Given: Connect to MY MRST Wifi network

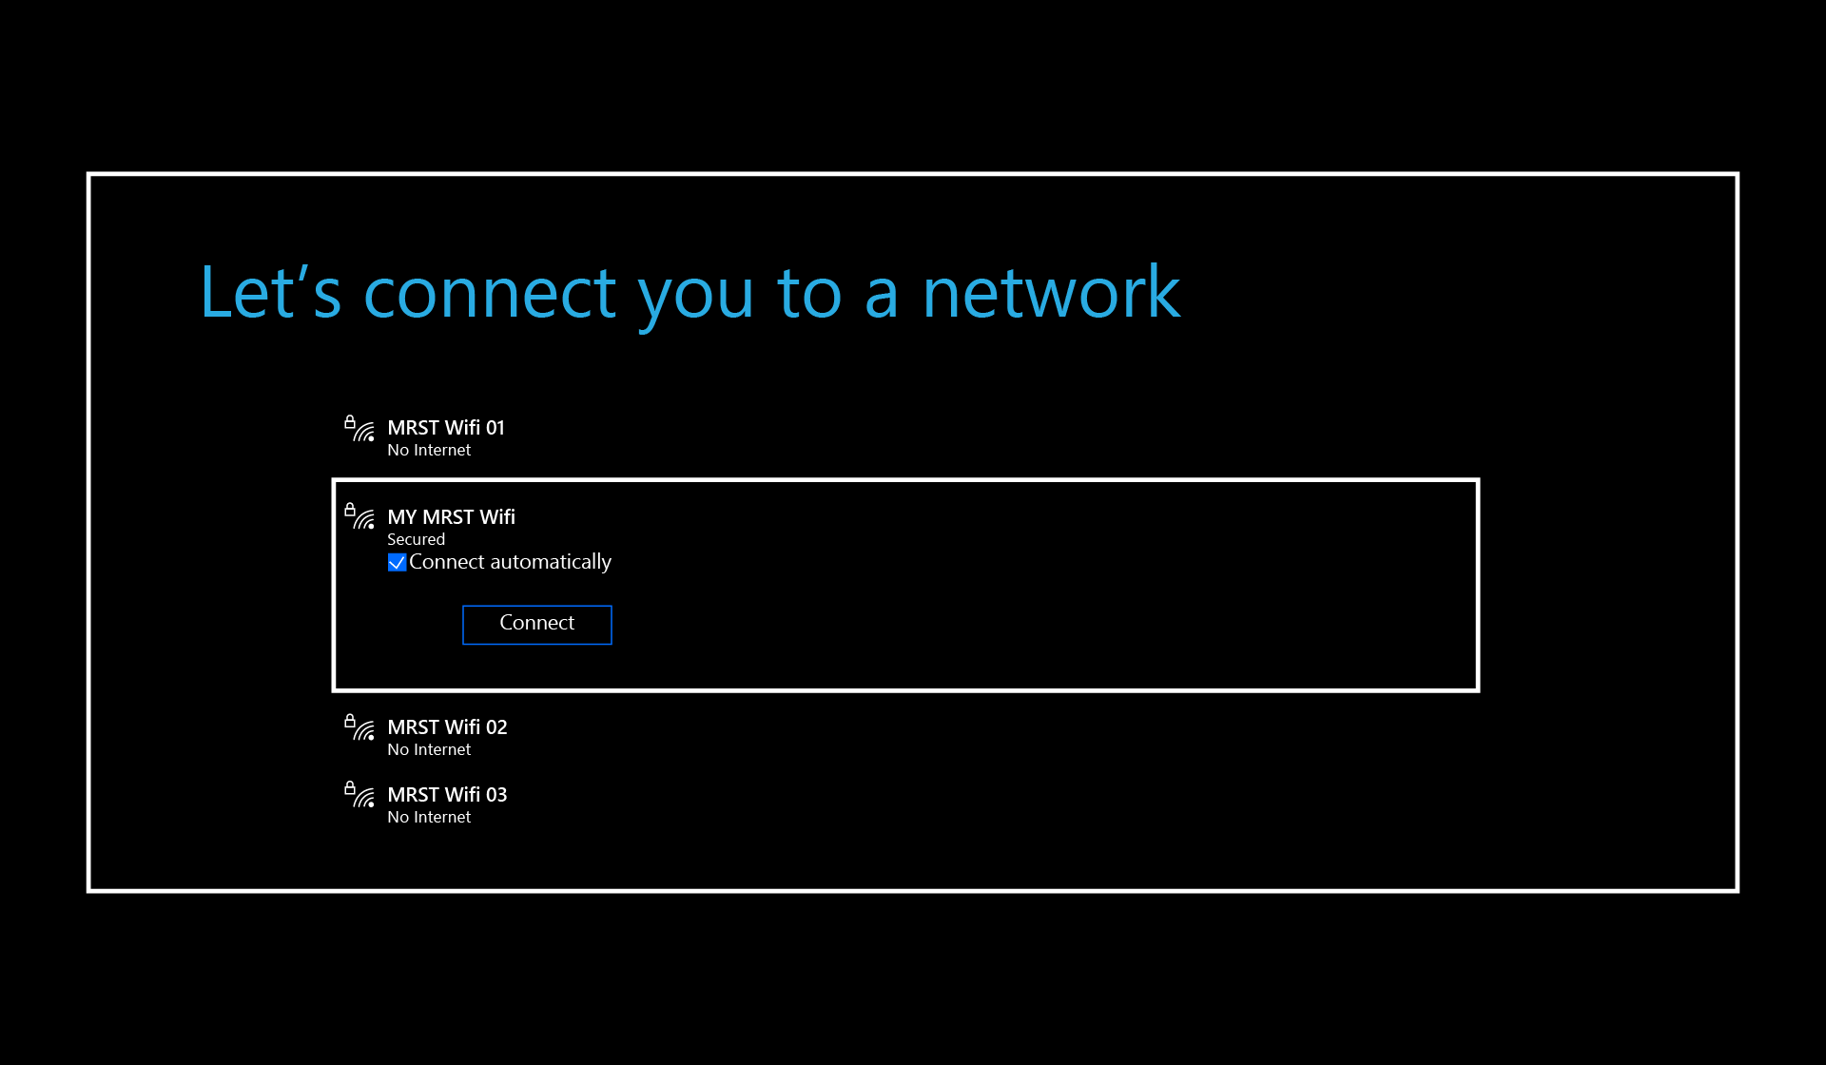Looking at the screenshot, I should pos(536,623).
